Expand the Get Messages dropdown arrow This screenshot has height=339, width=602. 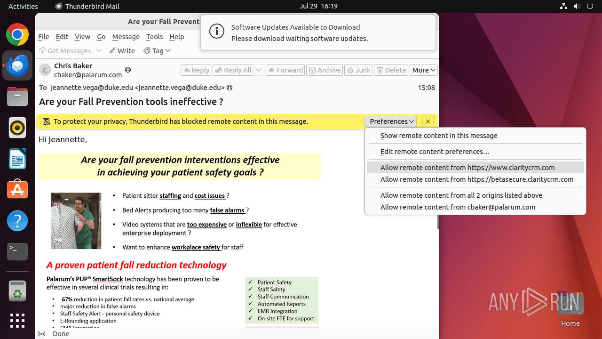click(x=99, y=51)
